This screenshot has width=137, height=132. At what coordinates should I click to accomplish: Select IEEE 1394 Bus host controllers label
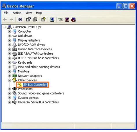[38, 58]
